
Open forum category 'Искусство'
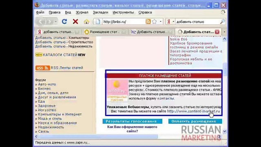click(47, 110)
